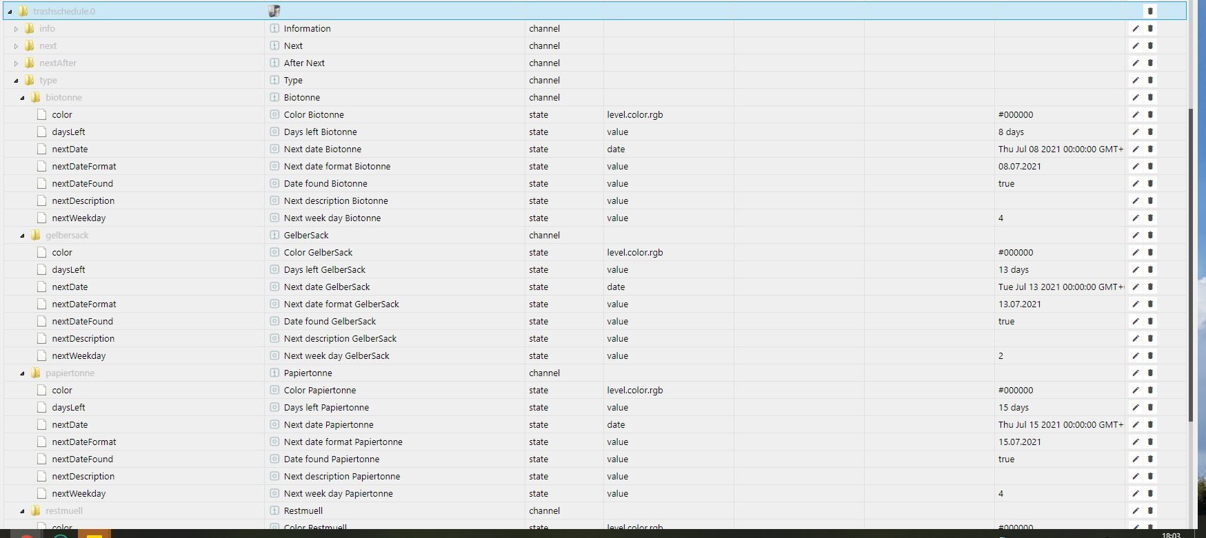
Task: Click the 'true' value for Date found GelberSack
Action: 1006,321
